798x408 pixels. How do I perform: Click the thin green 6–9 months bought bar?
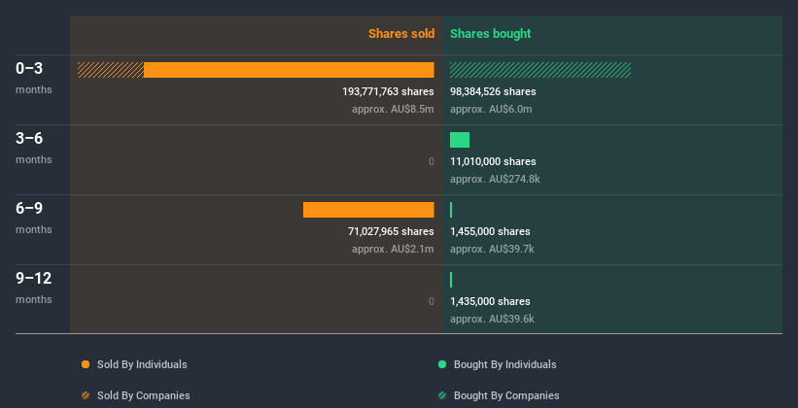tap(451, 210)
